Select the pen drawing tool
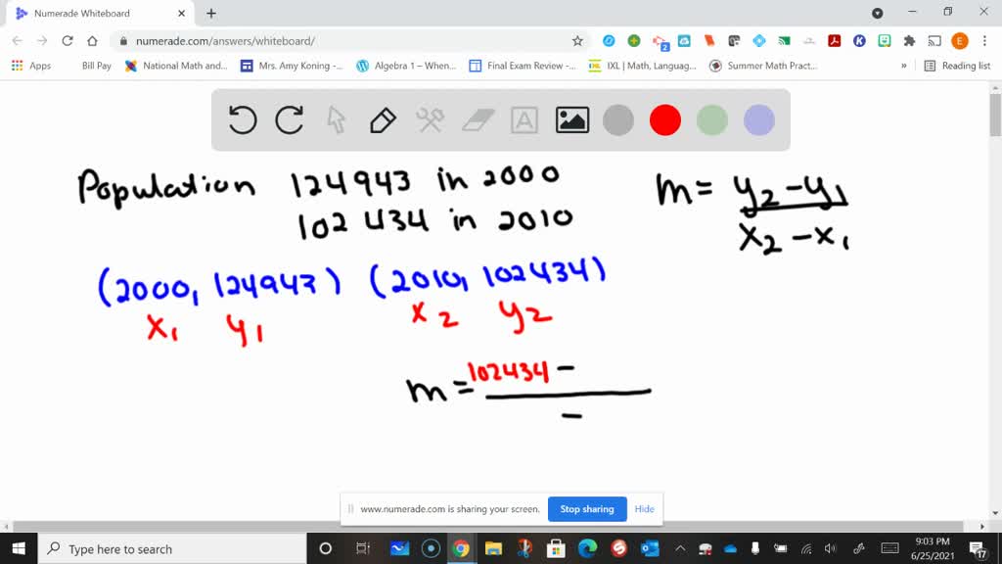Screen dimensions: 1002x564 click(383, 120)
